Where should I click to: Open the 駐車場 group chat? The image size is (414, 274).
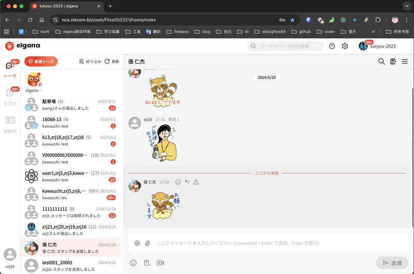click(70, 105)
